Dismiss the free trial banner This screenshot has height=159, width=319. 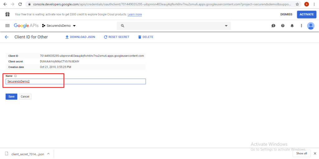[x=286, y=14]
